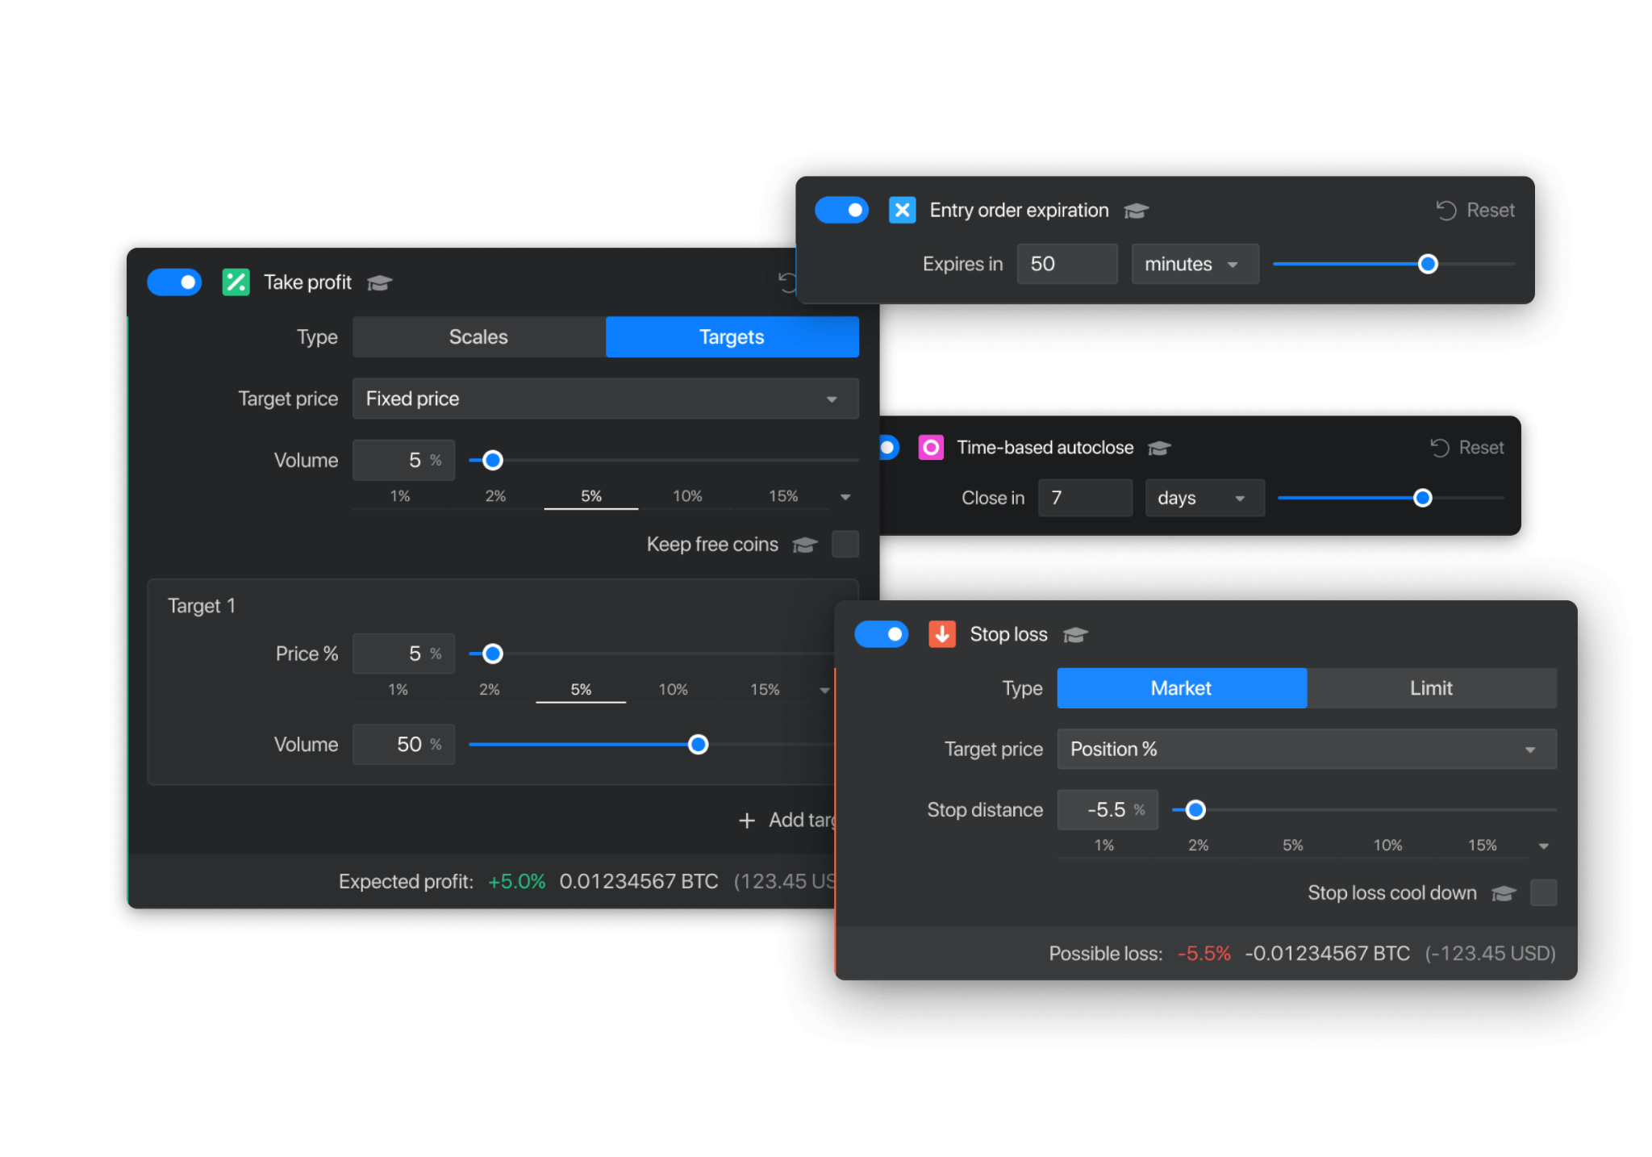Click the blue Entry order expiration X icon
Image resolution: width=1652 pixels, height=1157 pixels.
click(902, 211)
